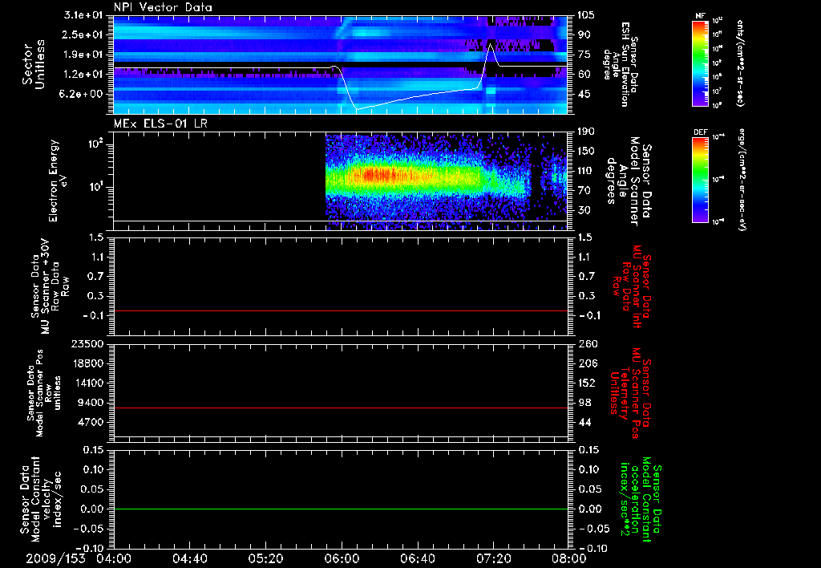This screenshot has height=568, width=821.
Task: Click the '30' scanner angle tick
Action: 584,210
